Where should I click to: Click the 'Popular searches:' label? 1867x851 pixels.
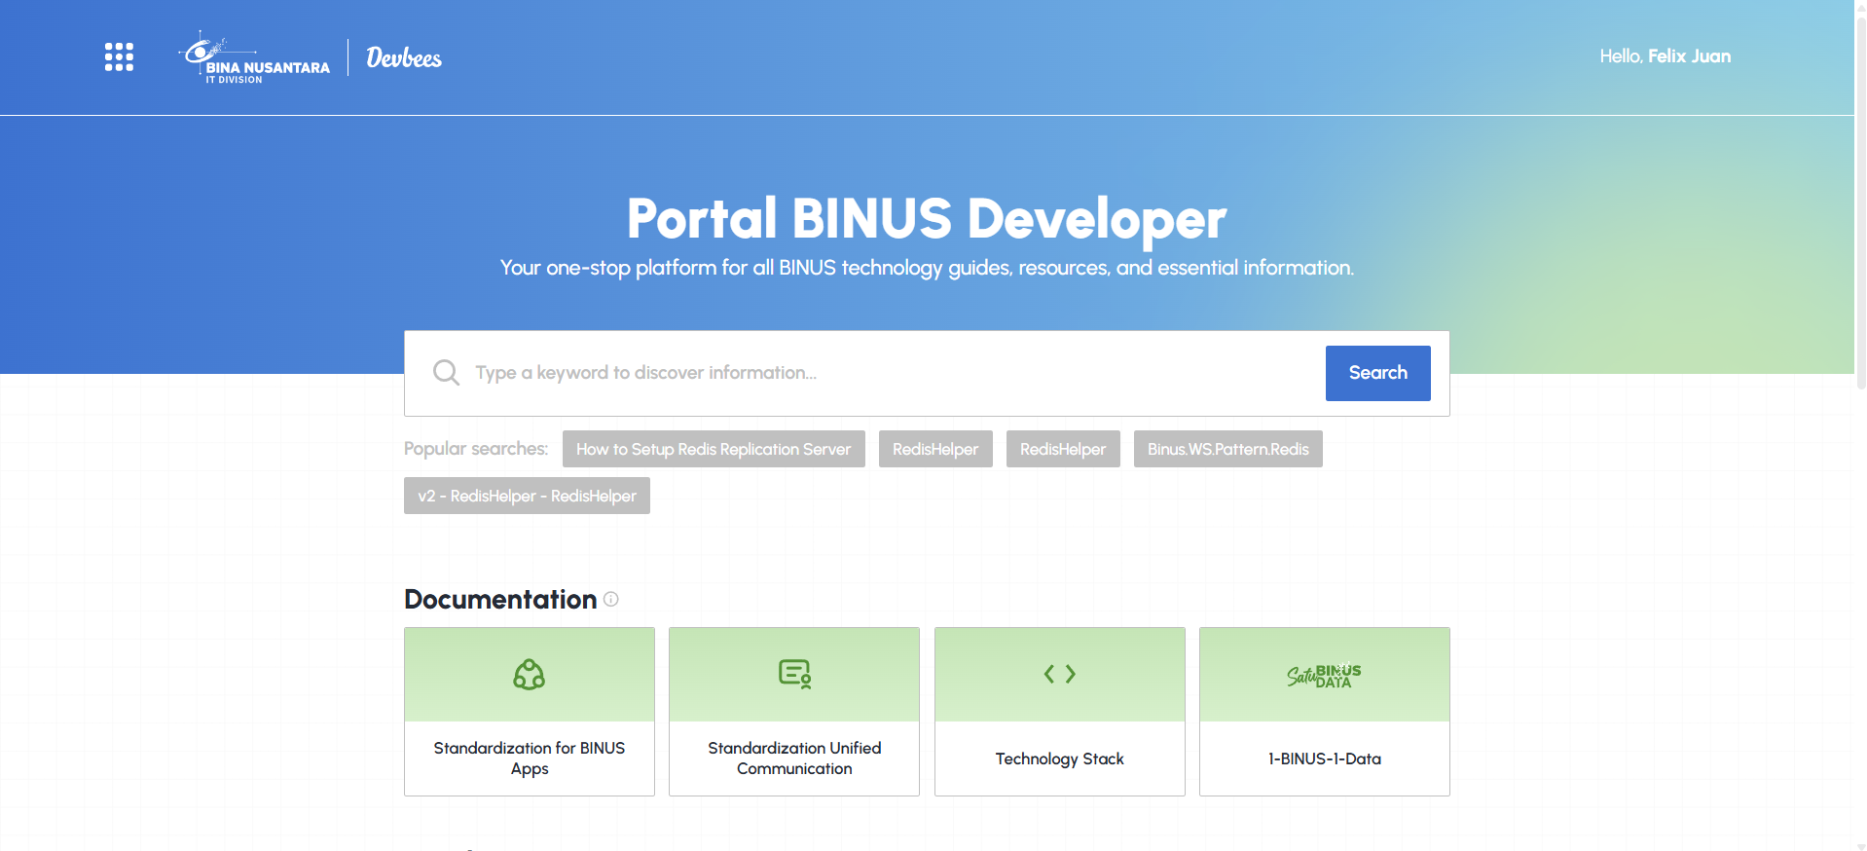[x=476, y=449]
